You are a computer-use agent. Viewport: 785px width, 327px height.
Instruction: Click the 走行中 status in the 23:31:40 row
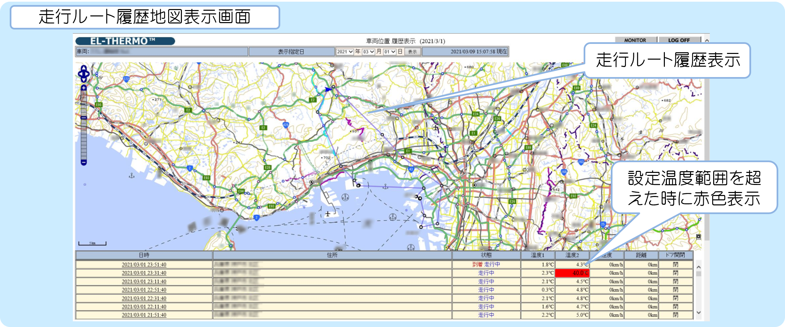[x=486, y=273]
